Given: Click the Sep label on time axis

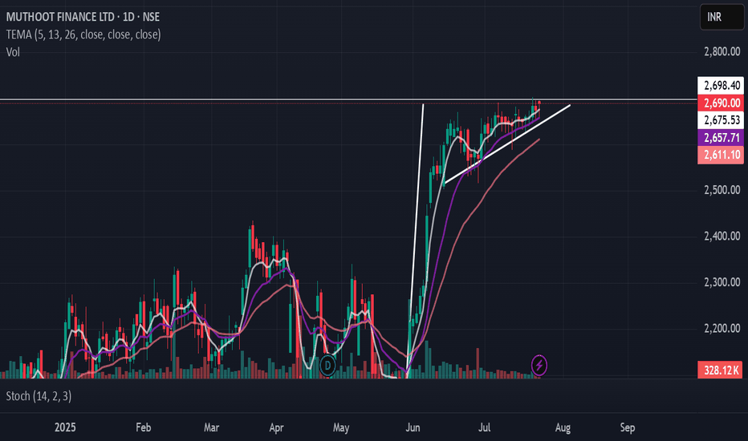Looking at the screenshot, I should pos(628,427).
